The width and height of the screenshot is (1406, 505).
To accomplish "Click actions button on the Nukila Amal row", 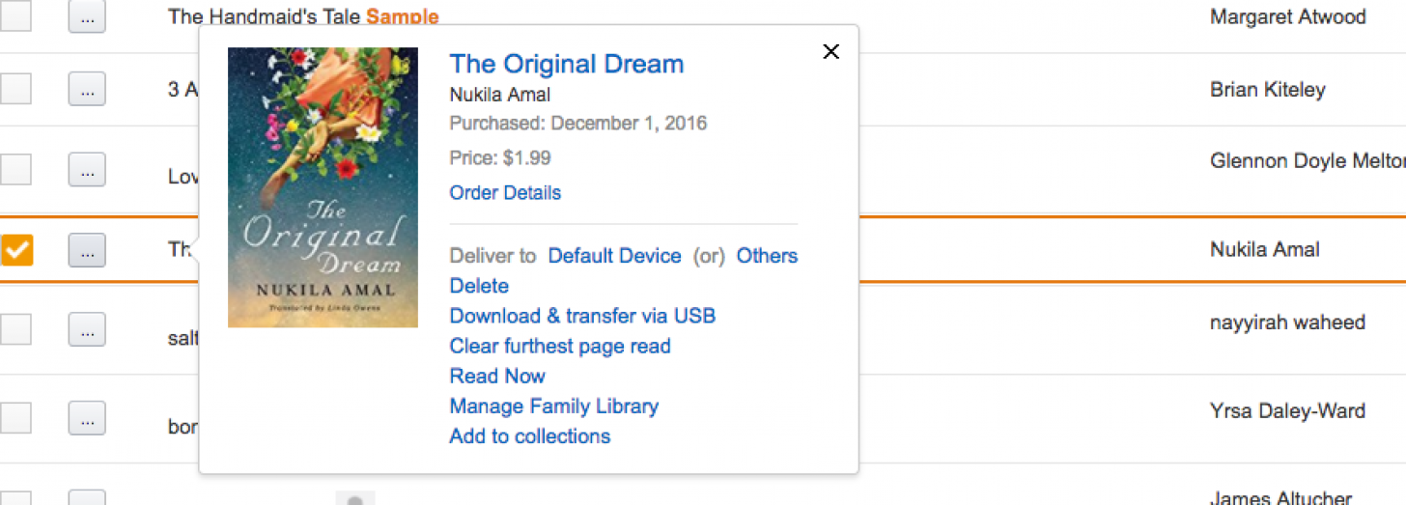I will coord(87,250).
